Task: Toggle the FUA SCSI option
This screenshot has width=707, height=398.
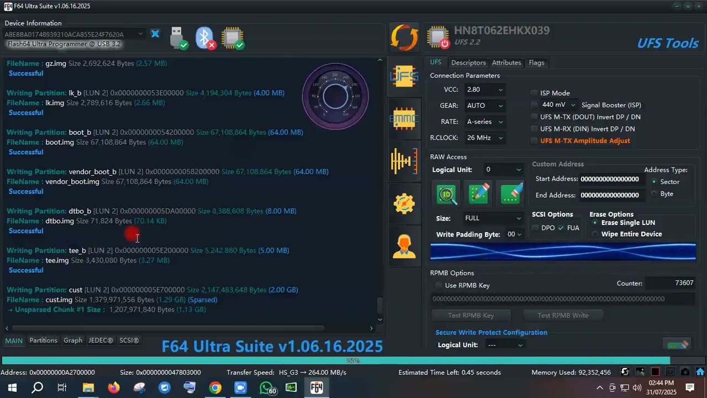Action: pos(561,228)
